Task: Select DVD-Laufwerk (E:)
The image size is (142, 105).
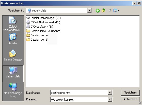Action: pyautogui.click(x=40, y=27)
